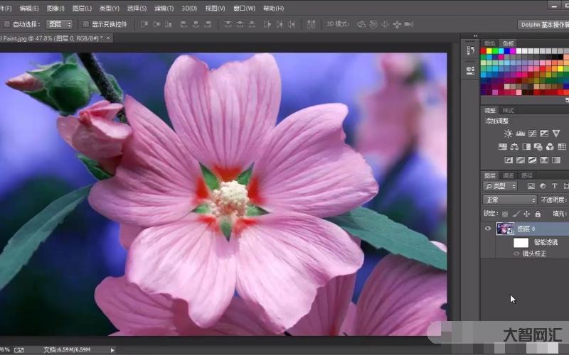Click the Curves adjustment icon
The width and height of the screenshot is (569, 355).
[532, 133]
